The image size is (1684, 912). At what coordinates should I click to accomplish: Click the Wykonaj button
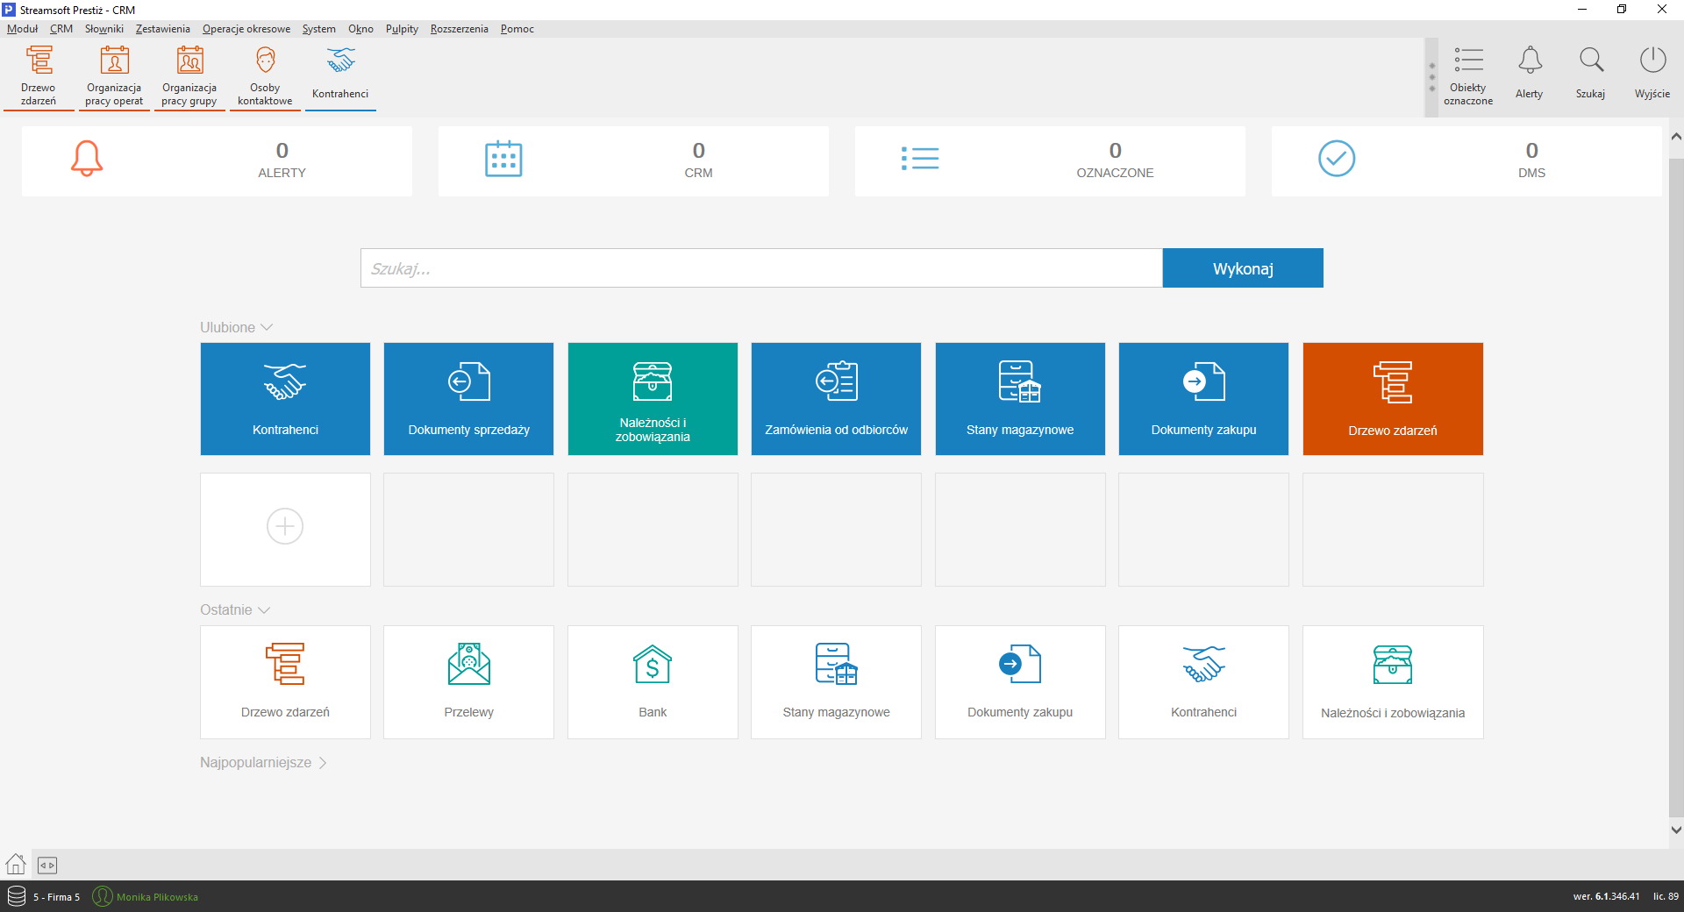[x=1243, y=268]
